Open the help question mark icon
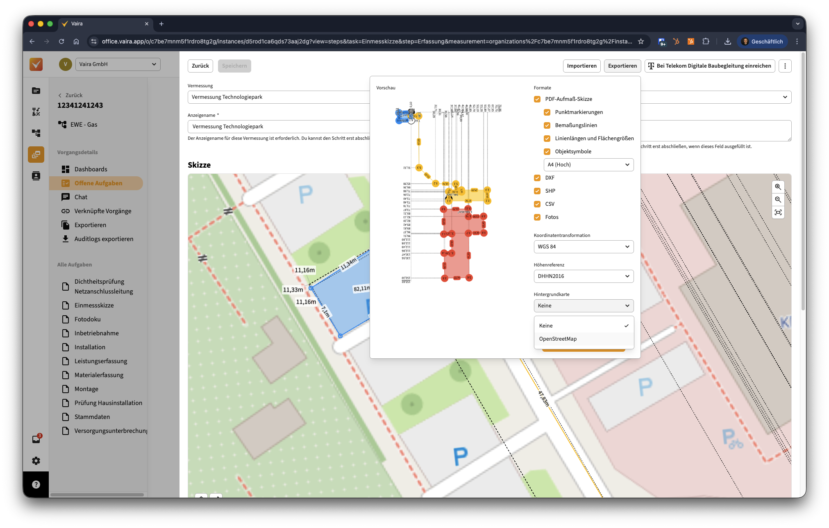 tap(36, 485)
